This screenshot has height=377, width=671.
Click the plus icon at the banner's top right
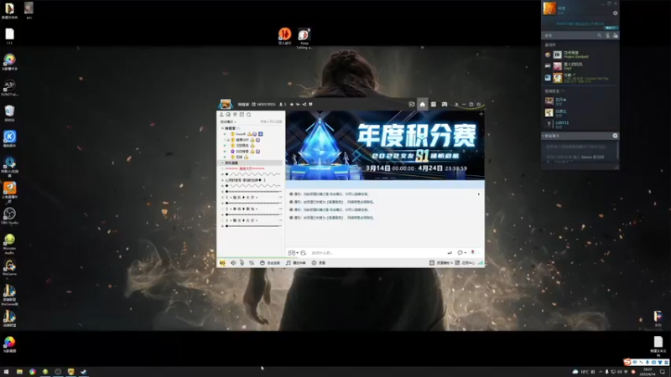click(x=481, y=114)
